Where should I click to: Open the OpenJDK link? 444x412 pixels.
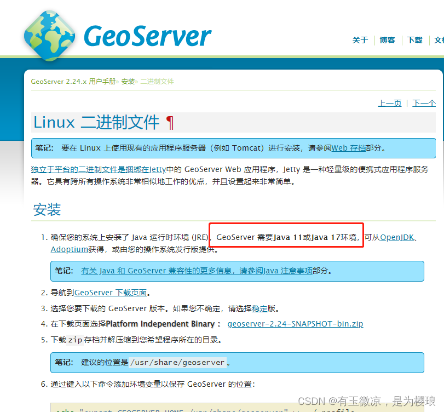tap(397, 237)
